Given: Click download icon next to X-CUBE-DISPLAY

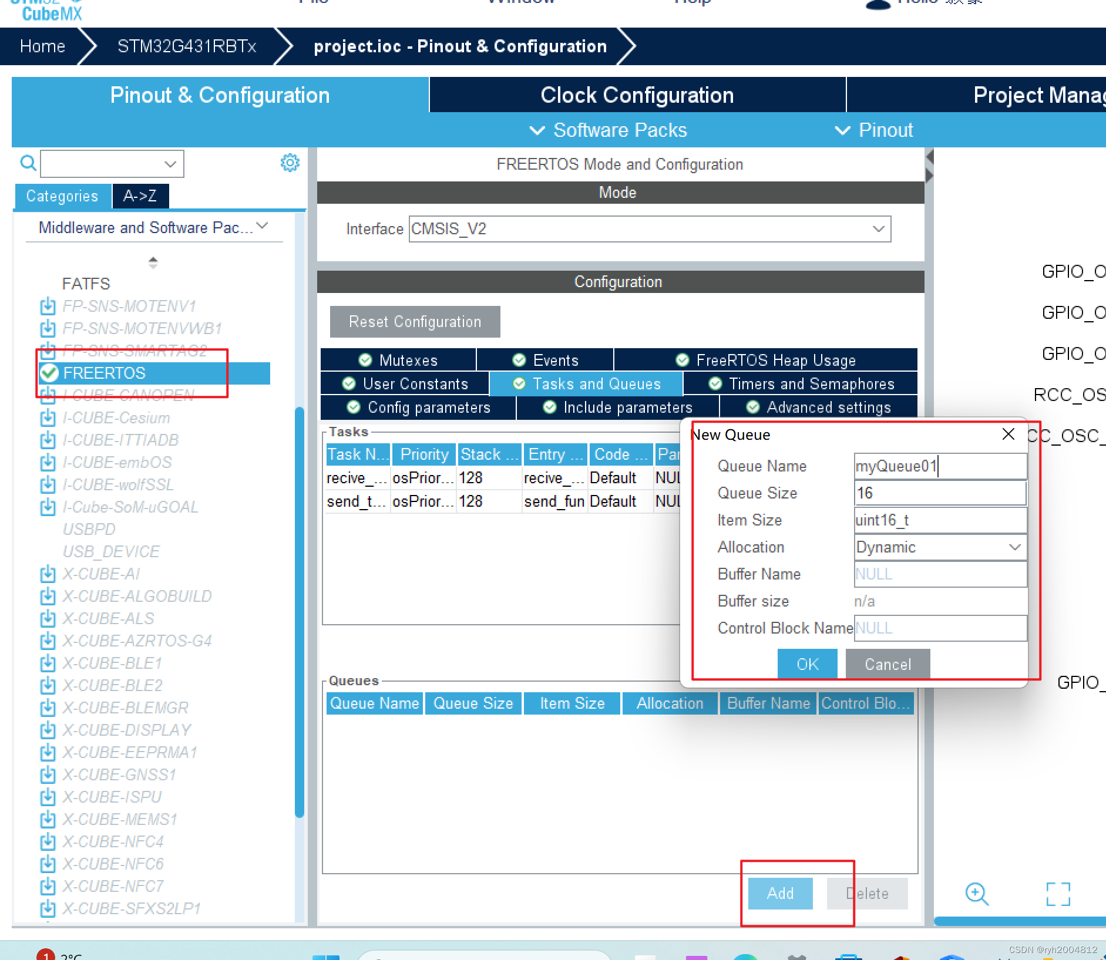Looking at the screenshot, I should pos(48,730).
